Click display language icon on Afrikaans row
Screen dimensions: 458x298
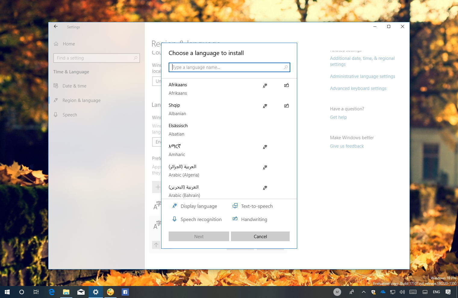265,86
